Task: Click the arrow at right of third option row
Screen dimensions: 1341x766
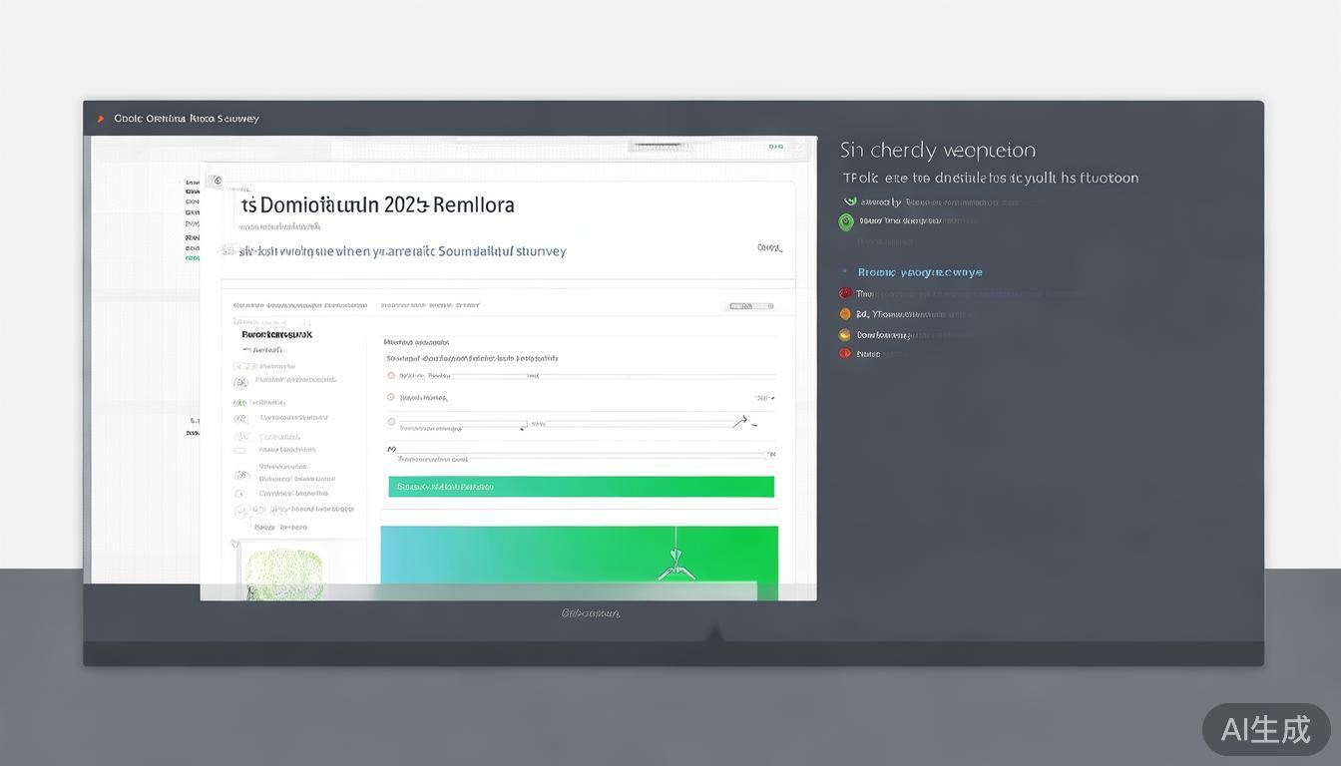Action: tap(739, 422)
